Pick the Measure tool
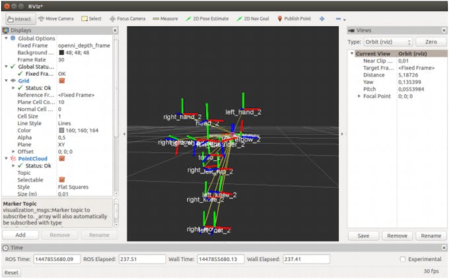 pyautogui.click(x=165, y=18)
